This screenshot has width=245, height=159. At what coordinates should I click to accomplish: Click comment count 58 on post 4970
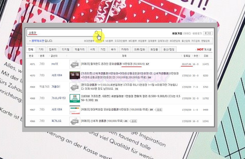tap(149, 77)
